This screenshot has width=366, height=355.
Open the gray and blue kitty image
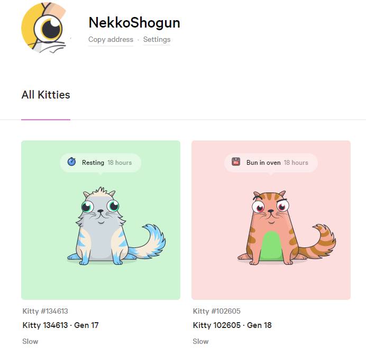tap(116, 226)
